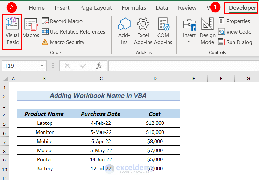Open the Formulas tab
The image size is (259, 180).
(x=134, y=8)
